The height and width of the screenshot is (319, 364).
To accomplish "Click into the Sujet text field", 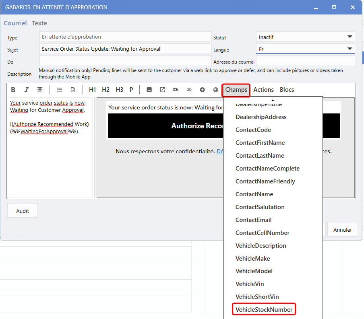I will pos(125,49).
